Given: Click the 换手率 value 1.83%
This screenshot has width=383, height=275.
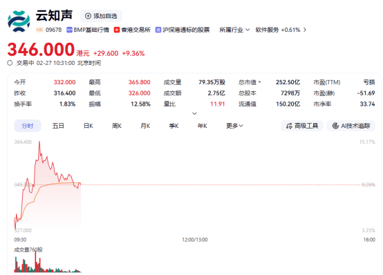Looking at the screenshot, I should click(67, 104).
